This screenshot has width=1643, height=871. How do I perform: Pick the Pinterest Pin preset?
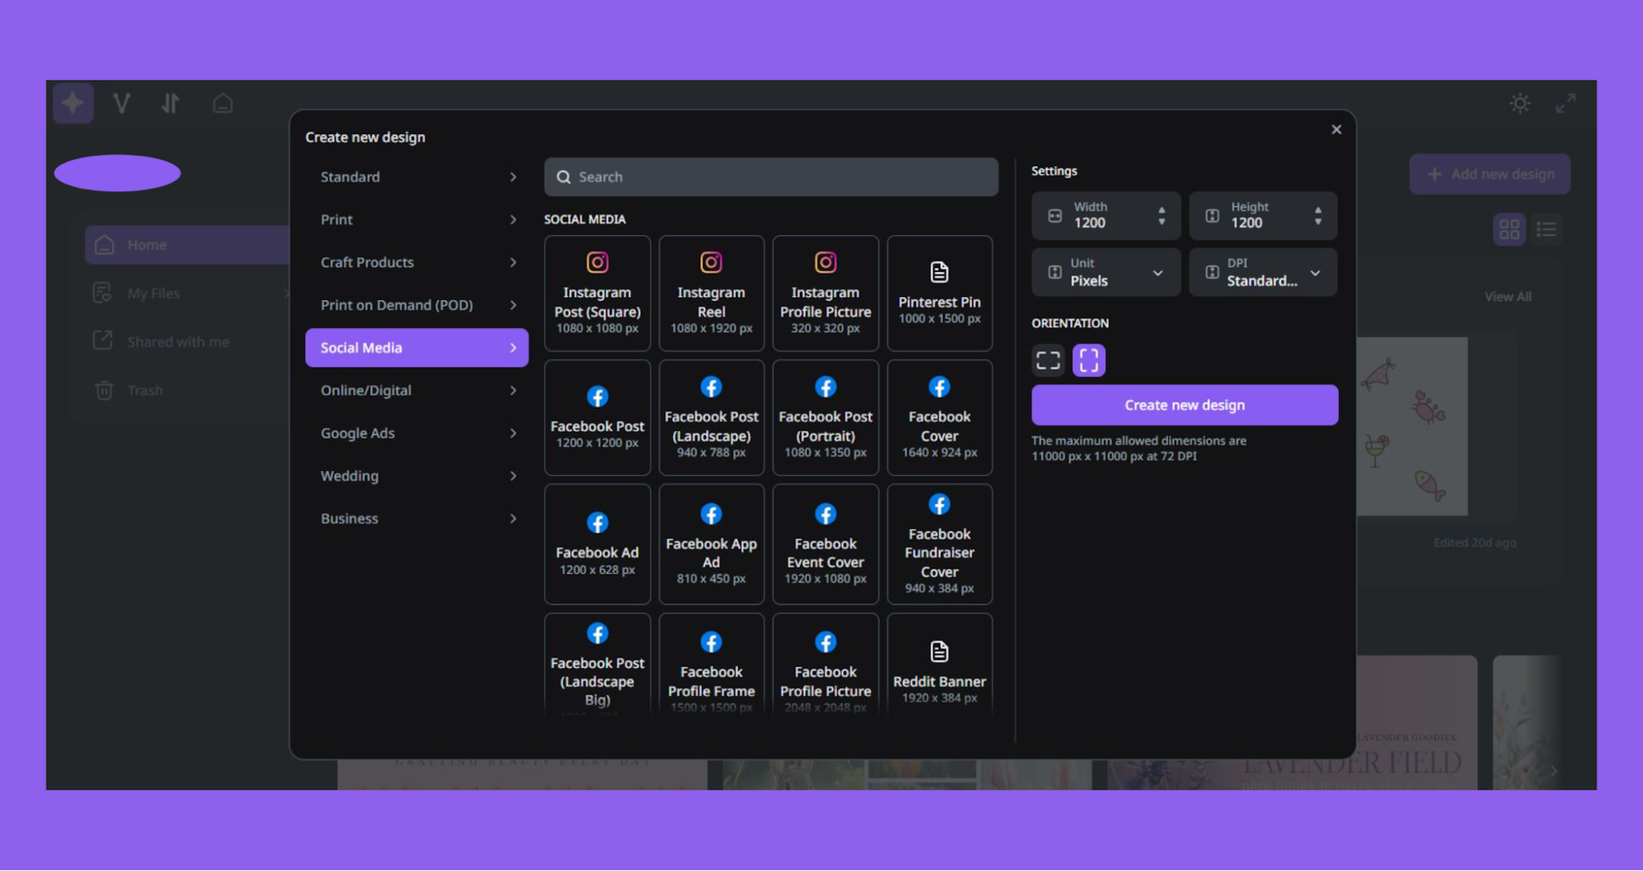point(939,293)
